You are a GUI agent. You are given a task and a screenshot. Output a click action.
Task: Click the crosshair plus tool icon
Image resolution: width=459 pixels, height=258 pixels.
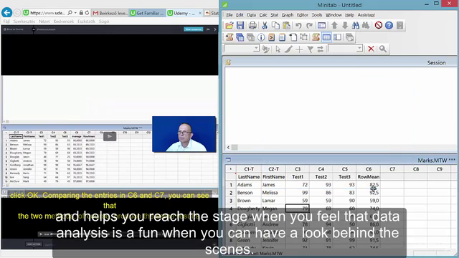299,49
